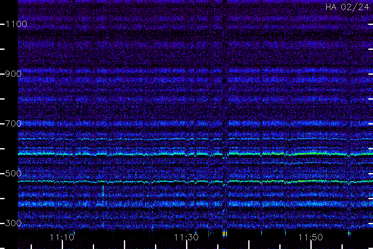Click the 700 frequency axis label
The width and height of the screenshot is (373, 249).
click(x=13, y=124)
